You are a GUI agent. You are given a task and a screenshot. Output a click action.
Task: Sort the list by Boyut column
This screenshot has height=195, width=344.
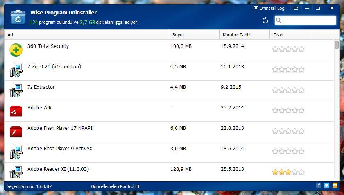pos(193,35)
